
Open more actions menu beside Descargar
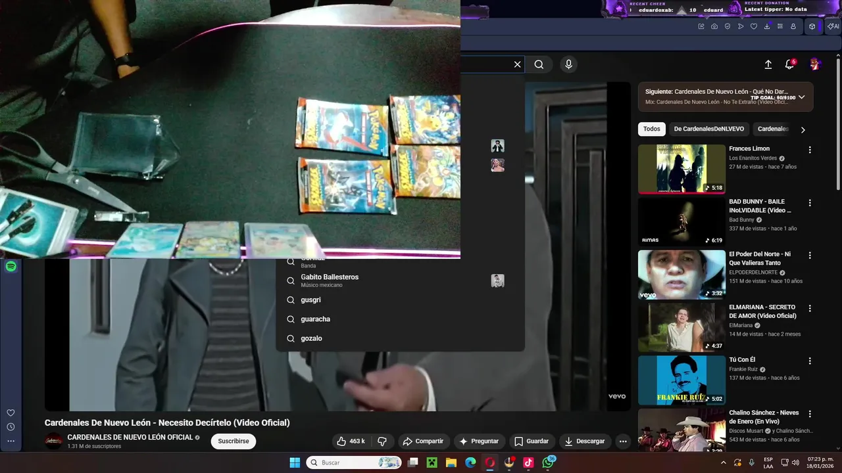click(x=623, y=441)
